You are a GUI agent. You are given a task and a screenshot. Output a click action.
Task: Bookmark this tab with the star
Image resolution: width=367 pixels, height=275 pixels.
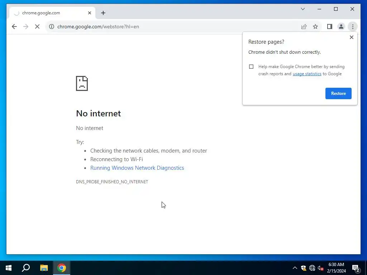point(315,26)
